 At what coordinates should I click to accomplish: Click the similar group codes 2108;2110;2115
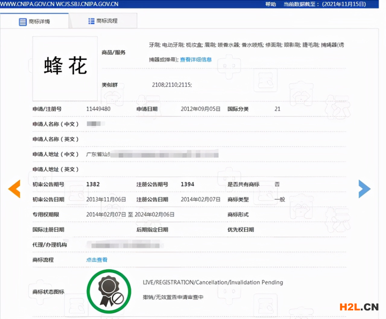pos(172,85)
